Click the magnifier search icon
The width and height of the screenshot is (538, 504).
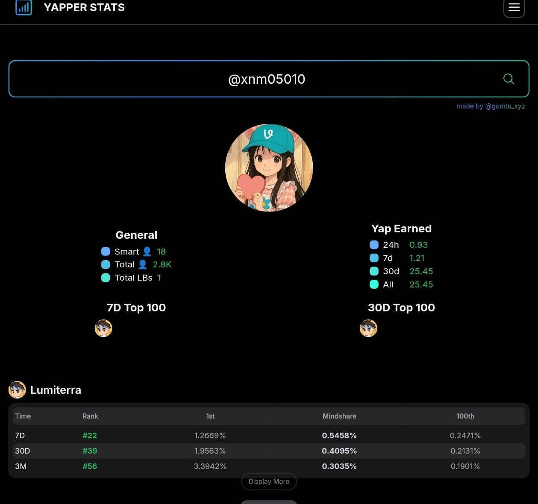(x=508, y=79)
